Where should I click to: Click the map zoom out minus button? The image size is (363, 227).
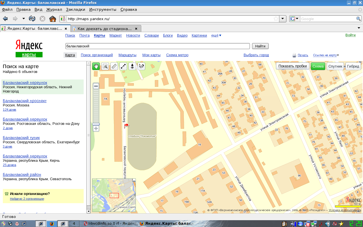click(x=96, y=86)
